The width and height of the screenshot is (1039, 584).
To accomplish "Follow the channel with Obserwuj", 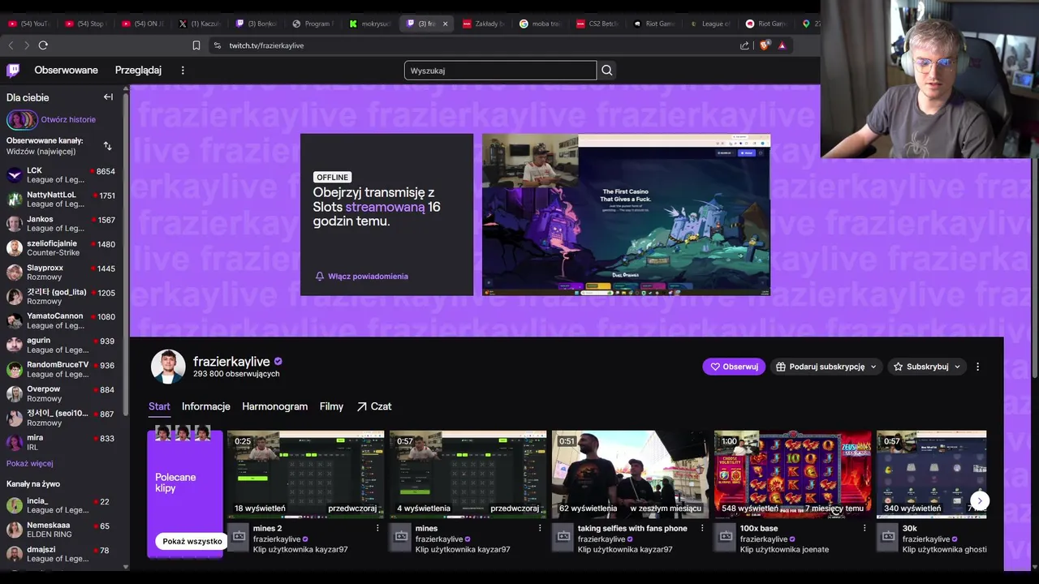I will [734, 367].
